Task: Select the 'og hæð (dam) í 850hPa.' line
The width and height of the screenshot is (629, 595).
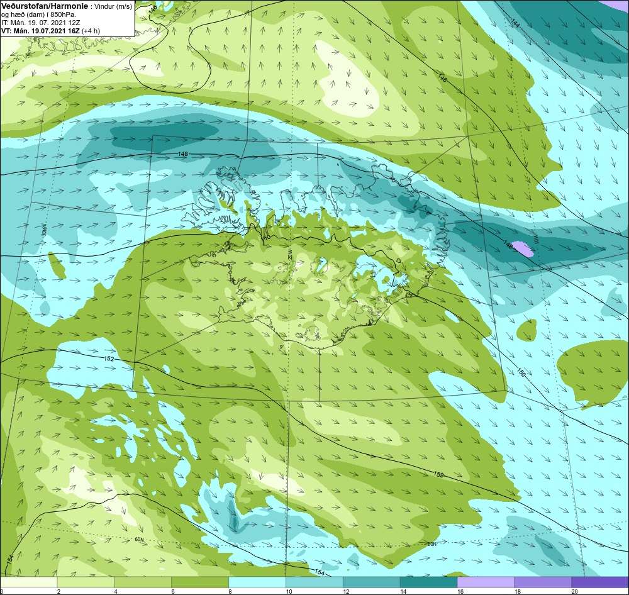Action: (38, 15)
